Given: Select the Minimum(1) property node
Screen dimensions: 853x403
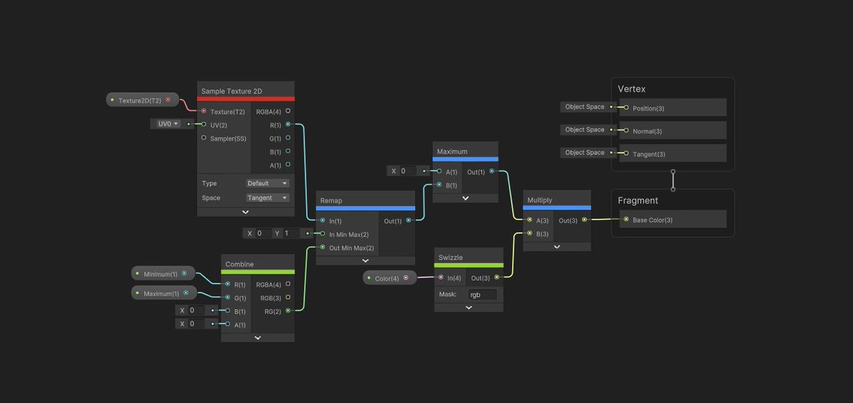Looking at the screenshot, I should tap(163, 274).
